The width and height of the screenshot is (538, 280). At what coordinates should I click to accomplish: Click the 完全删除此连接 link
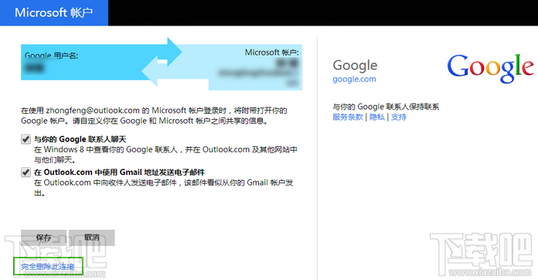(x=48, y=267)
